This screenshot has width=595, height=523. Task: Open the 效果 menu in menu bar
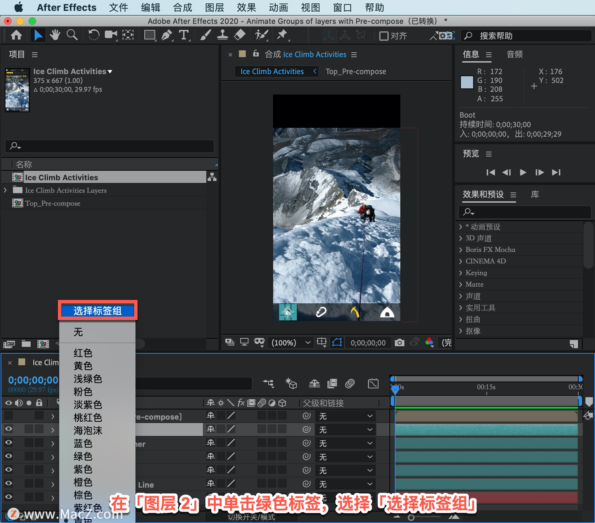tap(246, 7)
